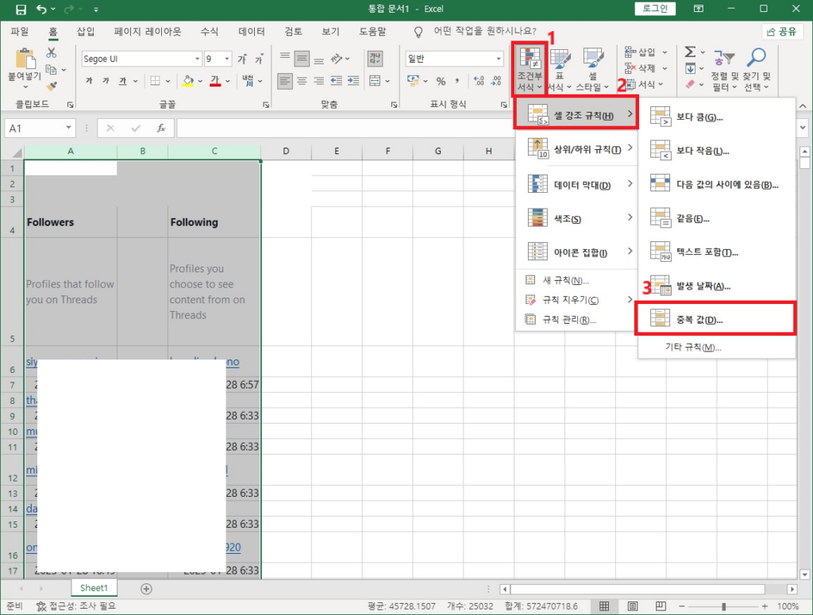Click the Undo arrow icon
Image resolution: width=813 pixels, height=615 pixels.
(42, 10)
